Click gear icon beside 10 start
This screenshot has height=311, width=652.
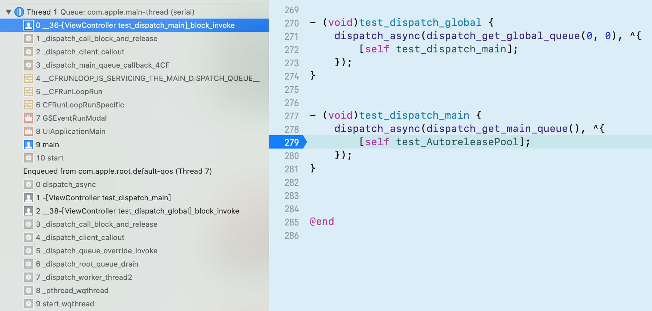coord(29,158)
